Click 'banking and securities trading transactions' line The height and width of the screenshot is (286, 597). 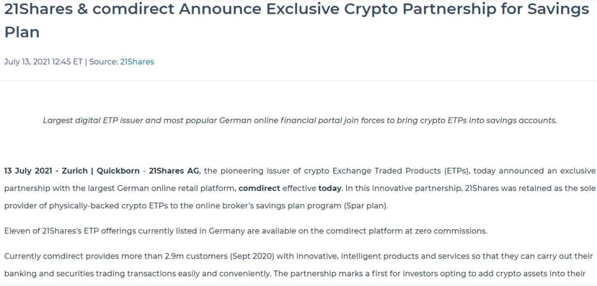[90, 273]
